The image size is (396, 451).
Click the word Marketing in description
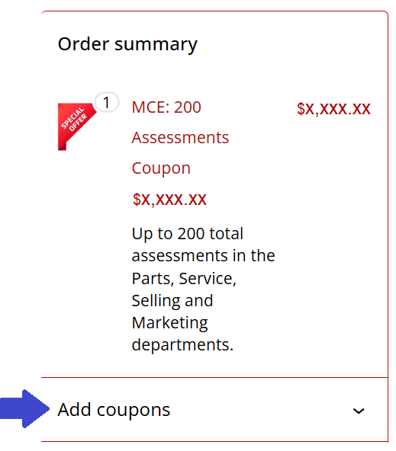coord(169,323)
